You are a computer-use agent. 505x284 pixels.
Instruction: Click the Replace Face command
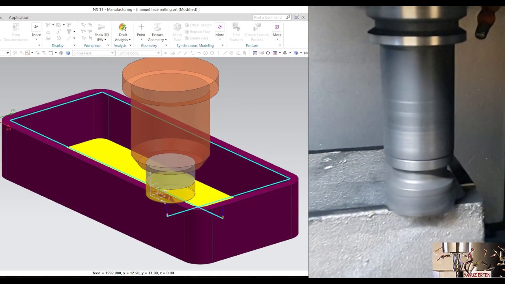click(x=197, y=32)
